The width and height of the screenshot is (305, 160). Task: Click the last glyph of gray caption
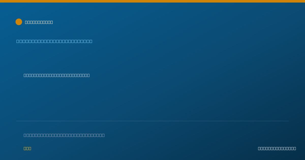click(x=103, y=135)
